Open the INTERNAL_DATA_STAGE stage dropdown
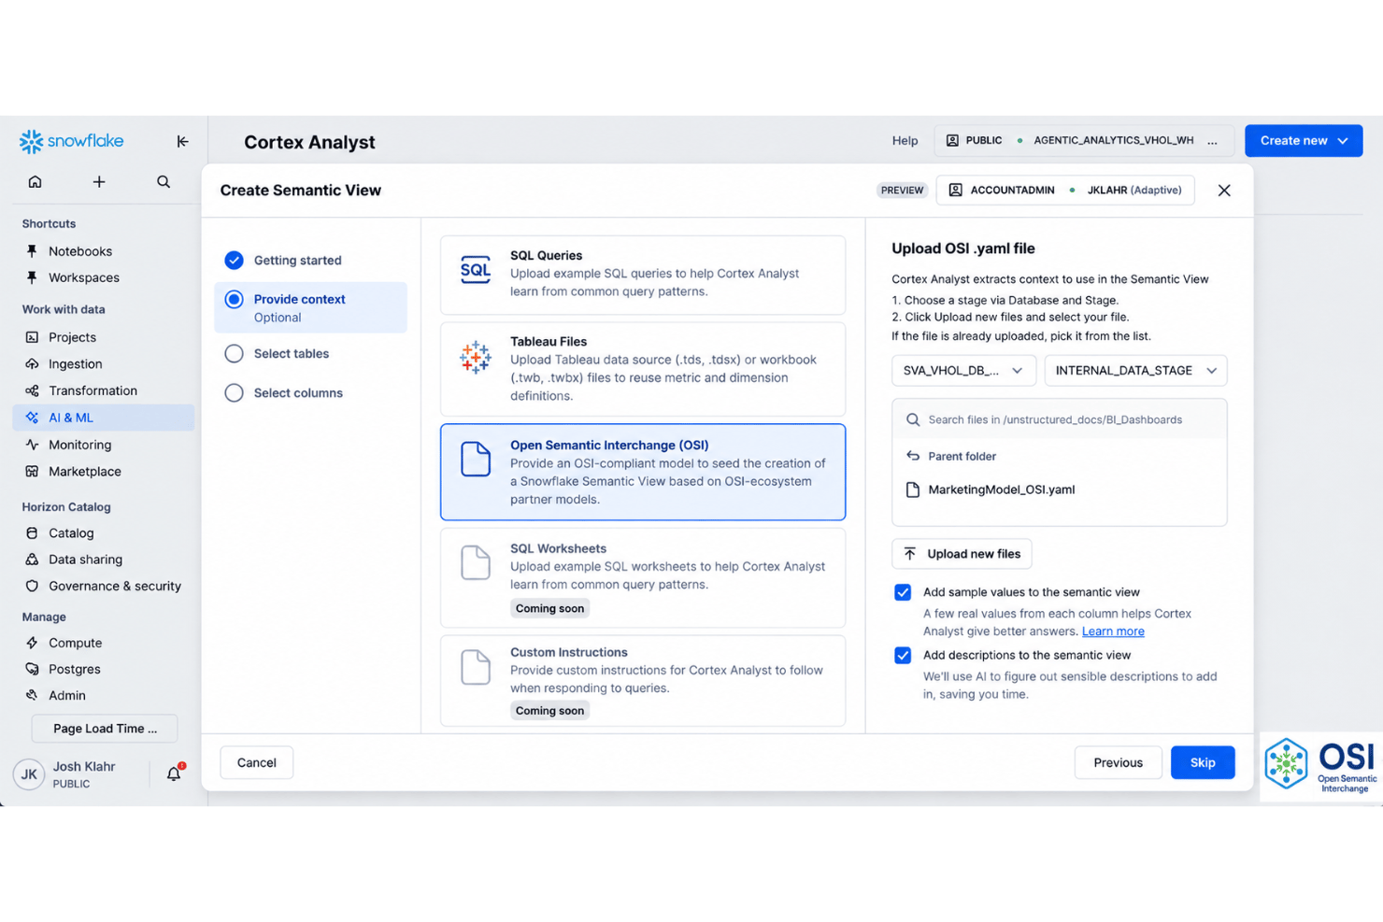This screenshot has height=922, width=1383. point(1135,371)
